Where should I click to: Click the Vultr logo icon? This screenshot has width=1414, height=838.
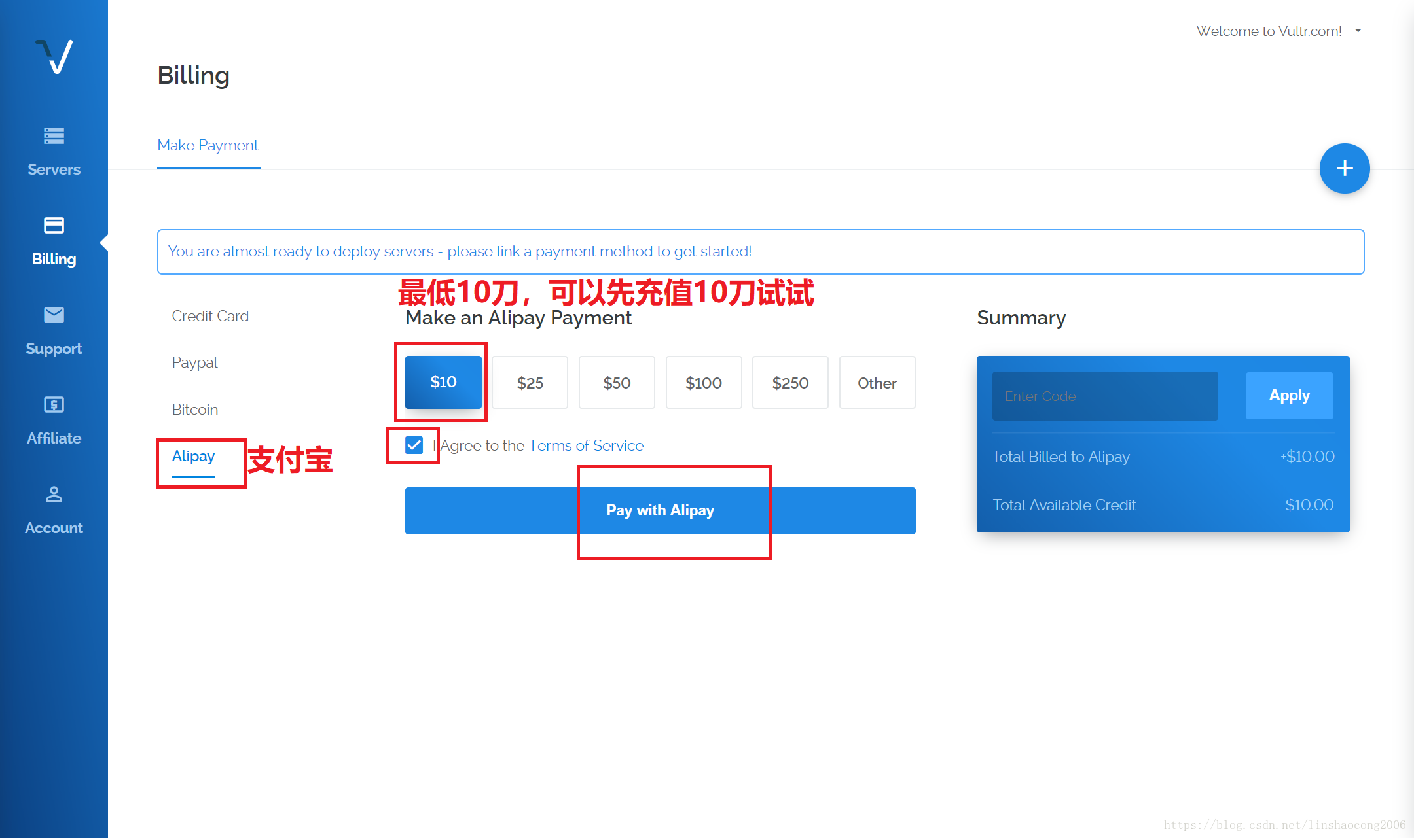(54, 57)
